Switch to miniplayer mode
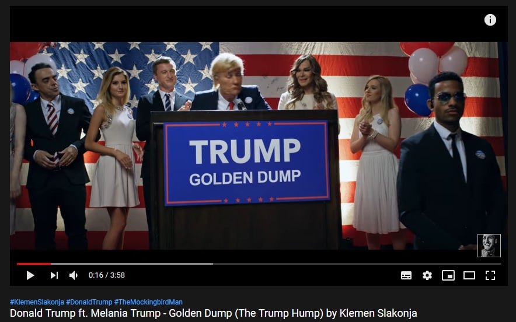 448,275
